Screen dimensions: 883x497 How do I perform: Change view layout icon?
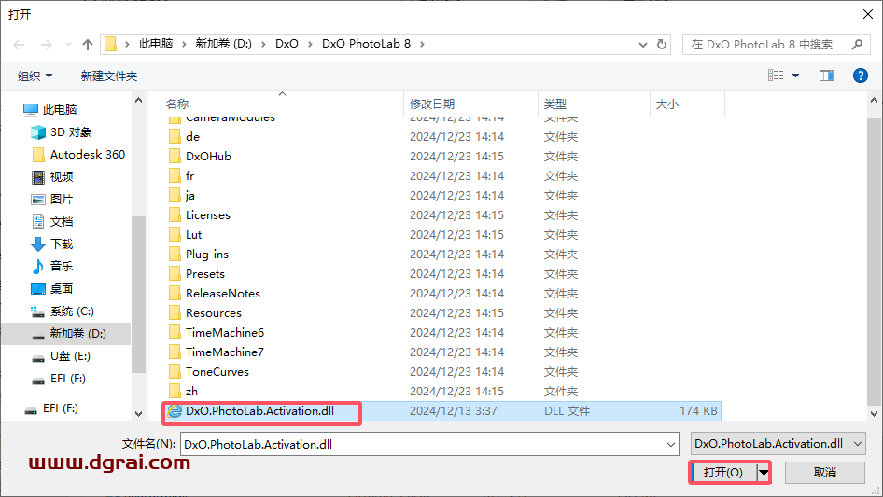click(776, 76)
